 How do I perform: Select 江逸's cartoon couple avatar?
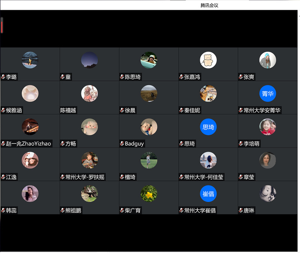pos(30,160)
